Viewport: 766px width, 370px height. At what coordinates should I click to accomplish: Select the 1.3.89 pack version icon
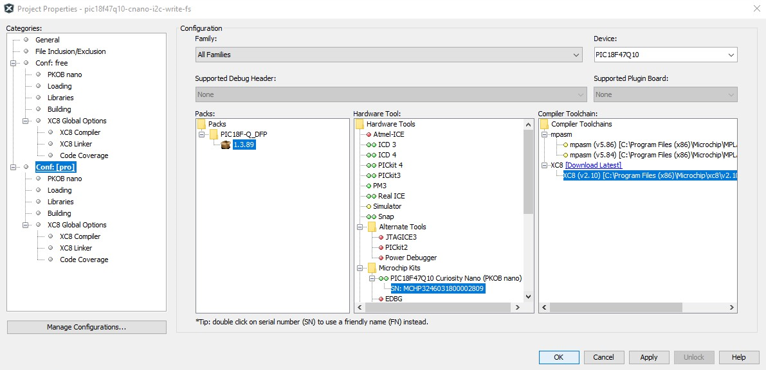226,145
